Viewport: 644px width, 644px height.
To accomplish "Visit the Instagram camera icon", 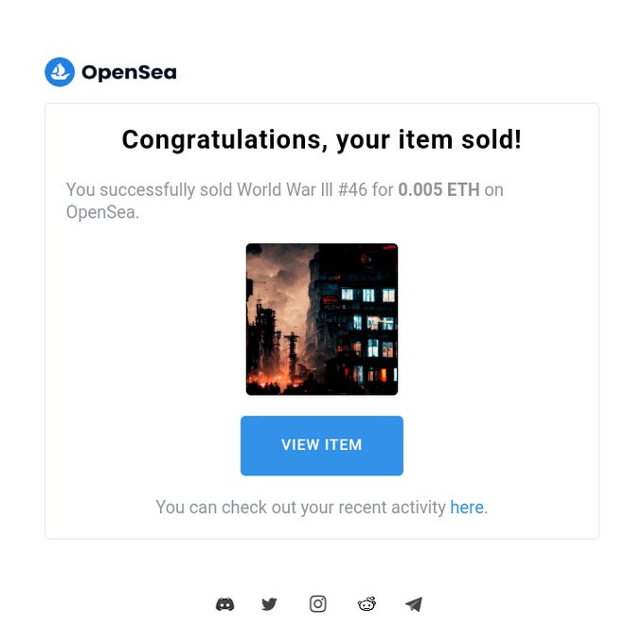I will 318,604.
